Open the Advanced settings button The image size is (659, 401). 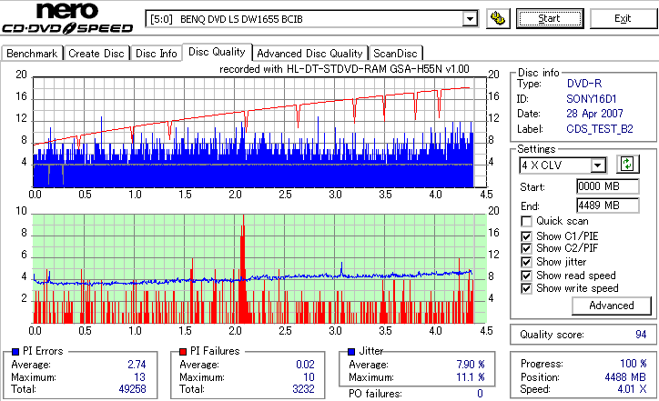[x=612, y=306]
